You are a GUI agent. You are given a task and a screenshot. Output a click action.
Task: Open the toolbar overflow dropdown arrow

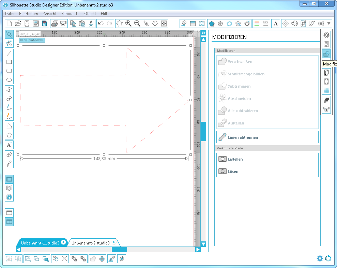coord(328,23)
